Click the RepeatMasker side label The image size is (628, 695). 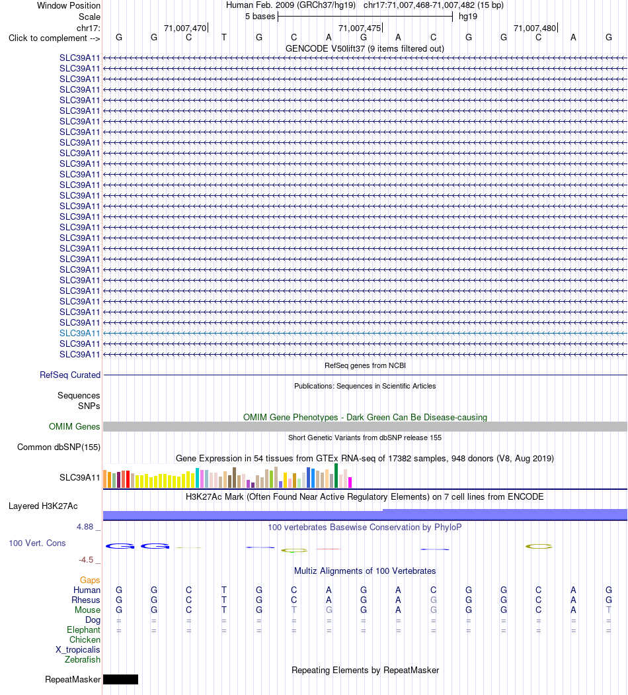73,680
